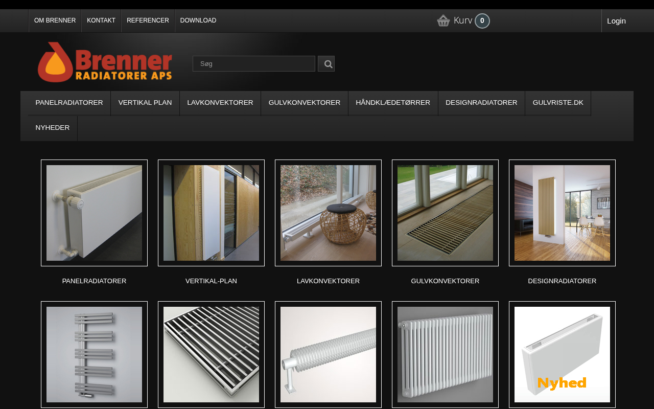654x409 pixels.
Task: Select the chrome towel warmer thumbnail
Action: tap(94, 354)
